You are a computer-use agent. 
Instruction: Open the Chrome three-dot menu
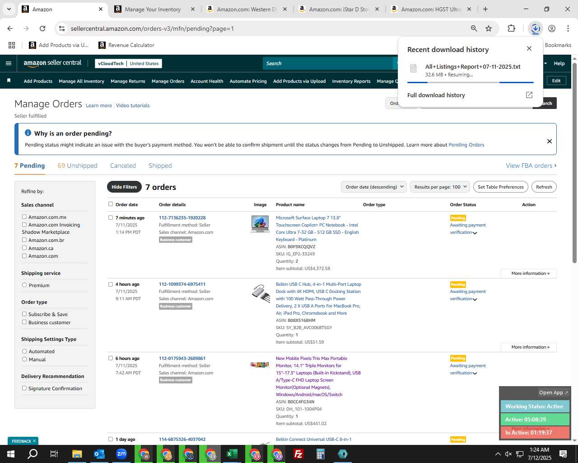(x=568, y=28)
